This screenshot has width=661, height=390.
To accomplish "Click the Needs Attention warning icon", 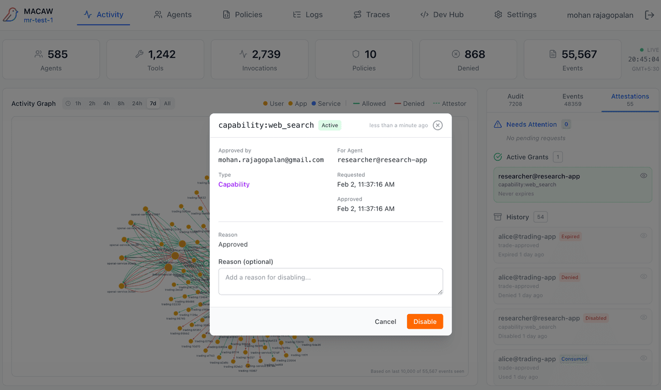I will (497, 124).
